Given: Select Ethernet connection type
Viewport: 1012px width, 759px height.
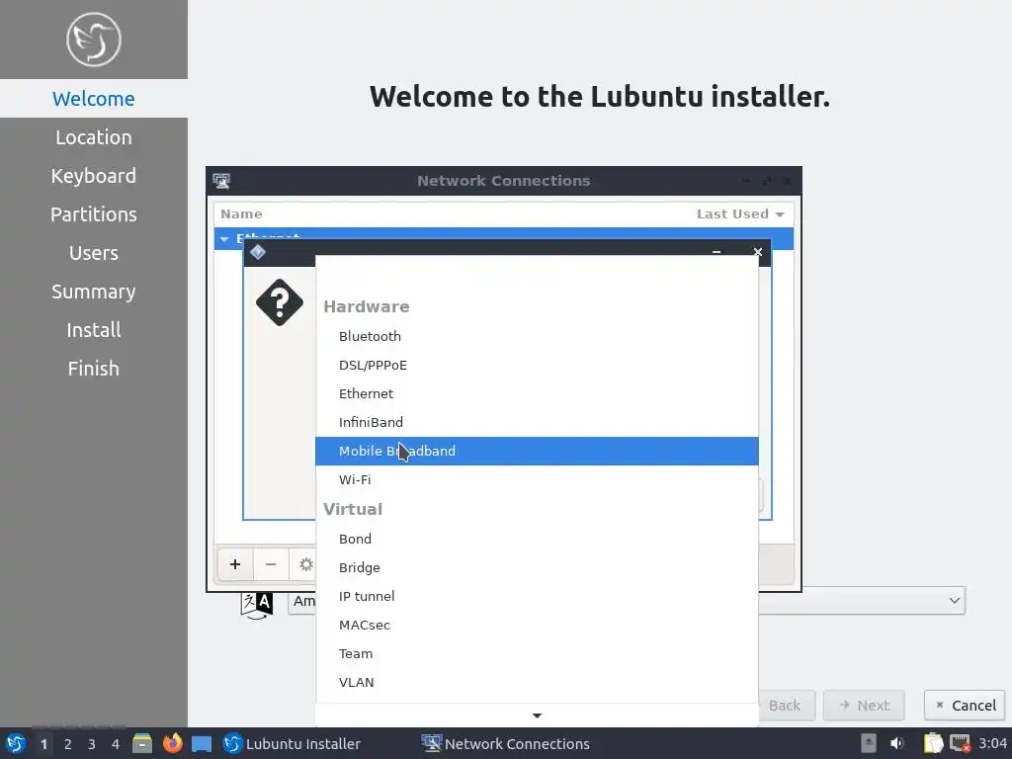Looking at the screenshot, I should (x=537, y=393).
